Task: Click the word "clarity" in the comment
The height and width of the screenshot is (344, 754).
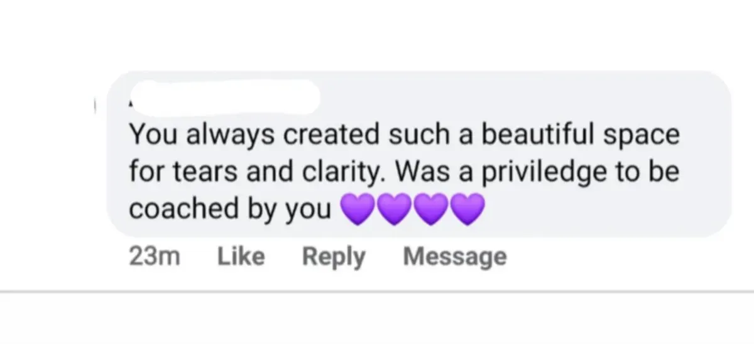Action: 343,172
